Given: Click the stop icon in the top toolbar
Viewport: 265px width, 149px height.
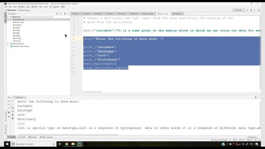Looking at the screenshot, I should (x=255, y=10).
